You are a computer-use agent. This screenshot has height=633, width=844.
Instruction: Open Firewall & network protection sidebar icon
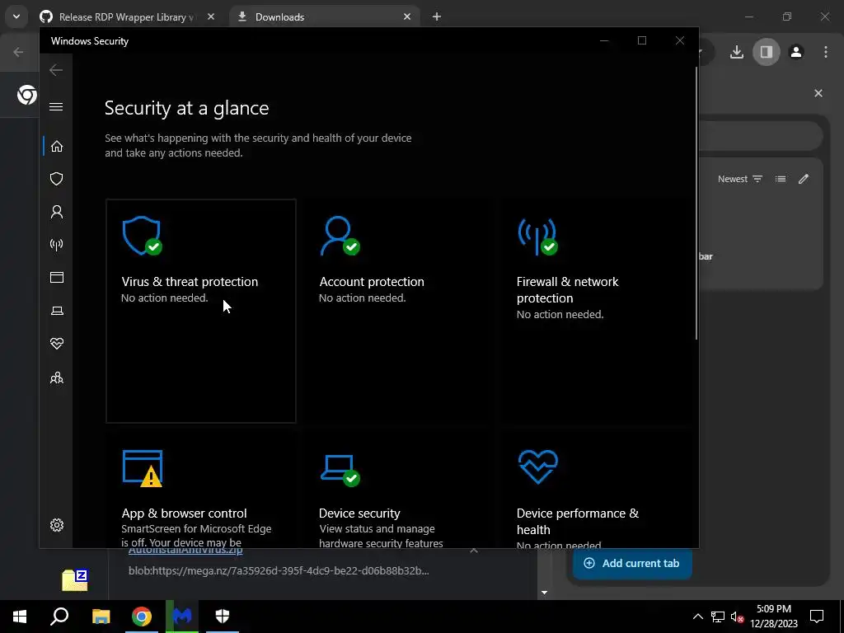(x=57, y=245)
